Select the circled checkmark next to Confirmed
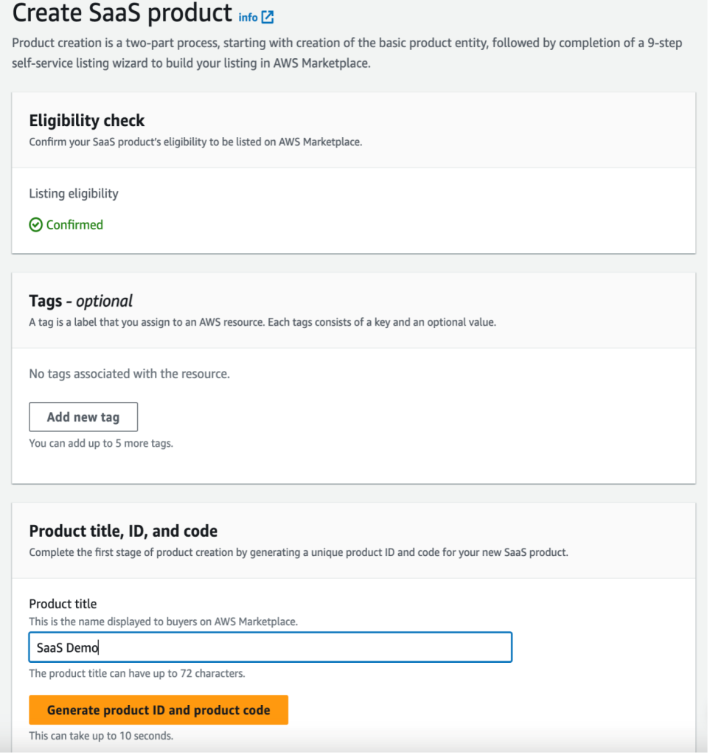Viewport: 710px width, 755px height. pyautogui.click(x=35, y=225)
